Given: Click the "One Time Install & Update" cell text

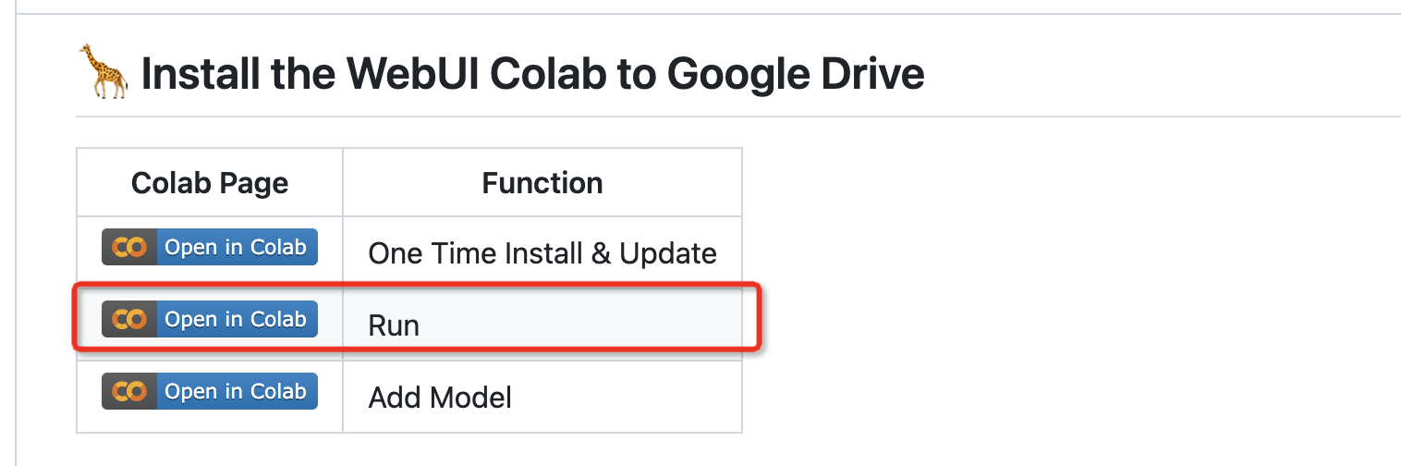Looking at the screenshot, I should 542,253.
